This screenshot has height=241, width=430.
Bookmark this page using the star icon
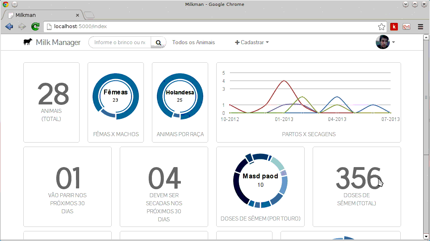click(x=381, y=27)
